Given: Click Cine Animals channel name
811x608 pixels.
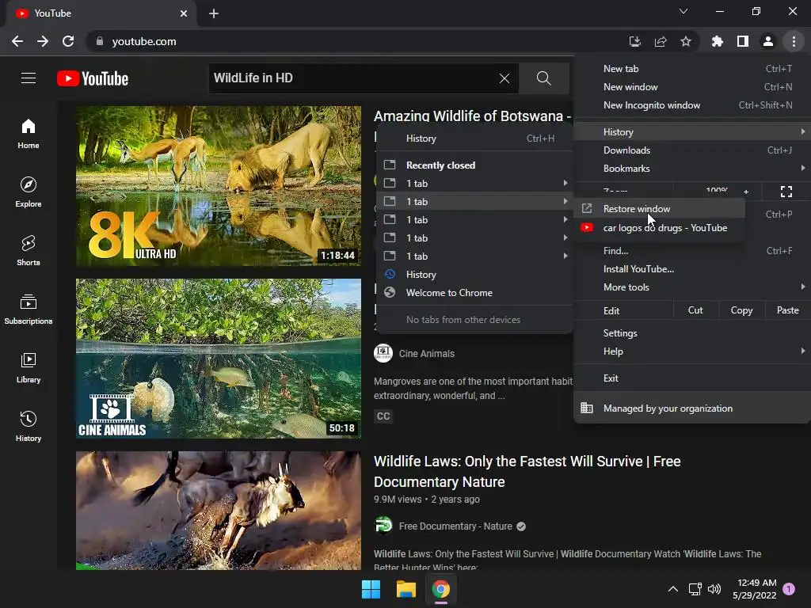Looking at the screenshot, I should tap(427, 354).
